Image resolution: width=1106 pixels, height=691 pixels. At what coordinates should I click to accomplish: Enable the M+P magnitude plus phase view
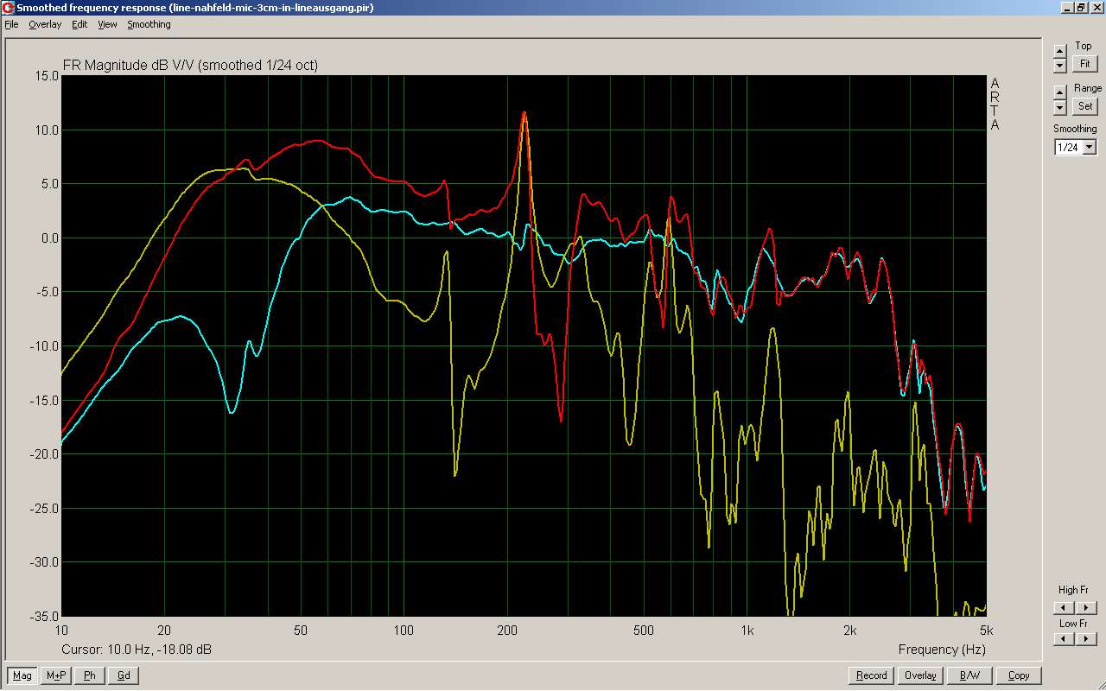(56, 675)
